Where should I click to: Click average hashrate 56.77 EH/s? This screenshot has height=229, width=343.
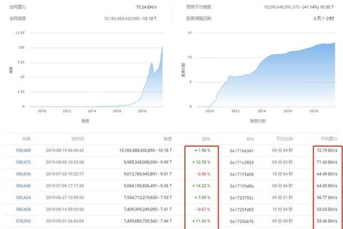pyautogui.click(x=327, y=198)
